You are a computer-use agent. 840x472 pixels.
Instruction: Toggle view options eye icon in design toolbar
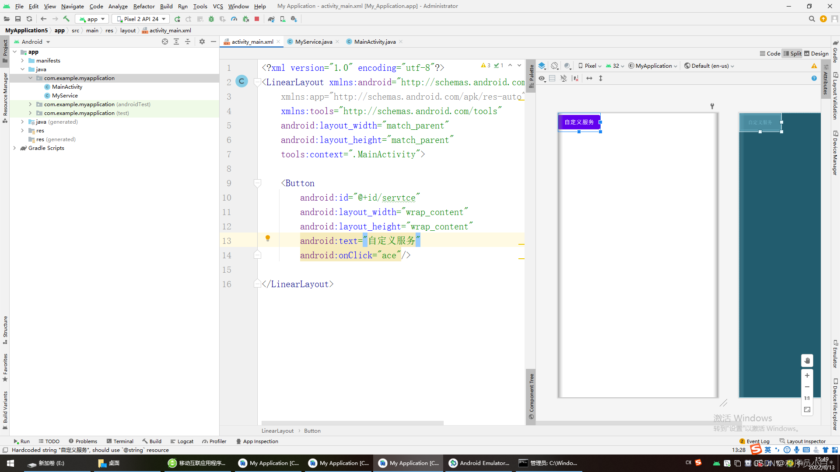tap(542, 78)
